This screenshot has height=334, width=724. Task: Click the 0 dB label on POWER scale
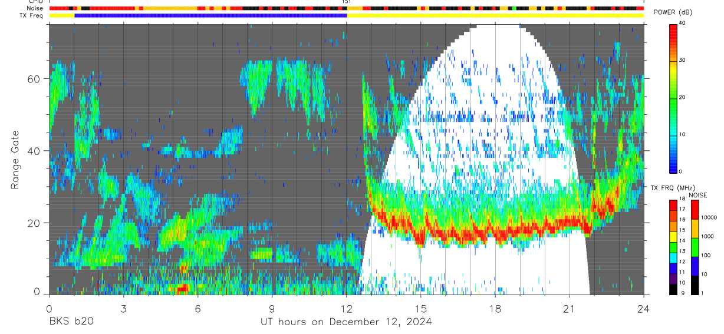680,171
